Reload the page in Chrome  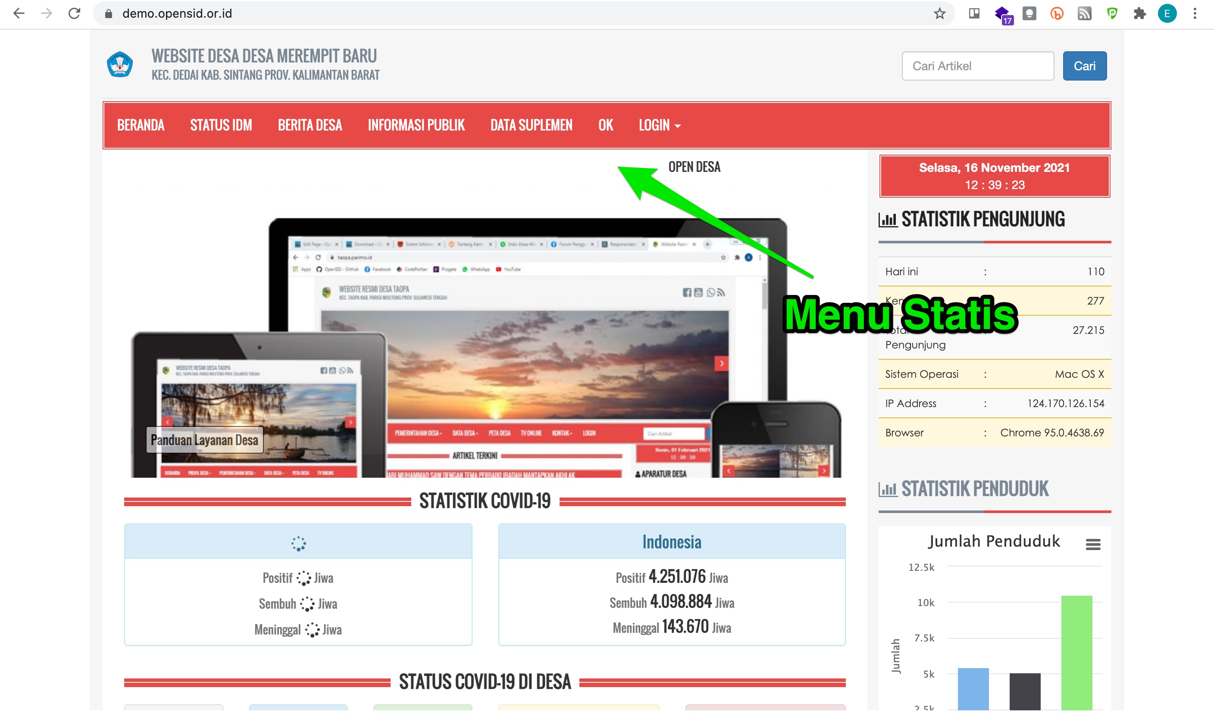click(74, 13)
